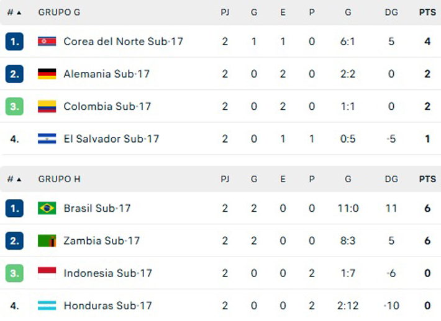Screen dimensions: 441x321
Task: Sort Grupo G by PTS column
Action: coord(427,12)
